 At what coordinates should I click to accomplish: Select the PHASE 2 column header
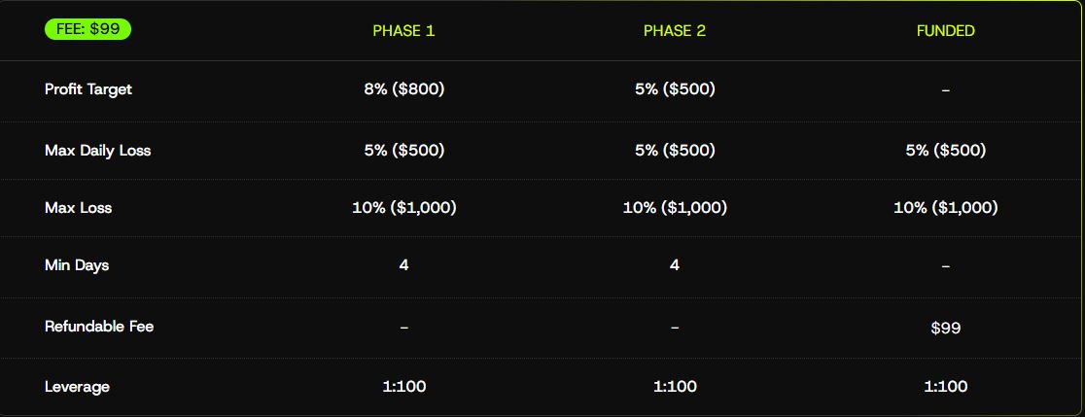click(675, 31)
